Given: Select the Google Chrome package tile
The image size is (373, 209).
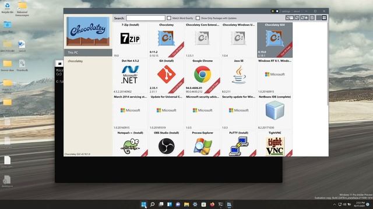Looking at the screenshot, I should pos(202,76).
